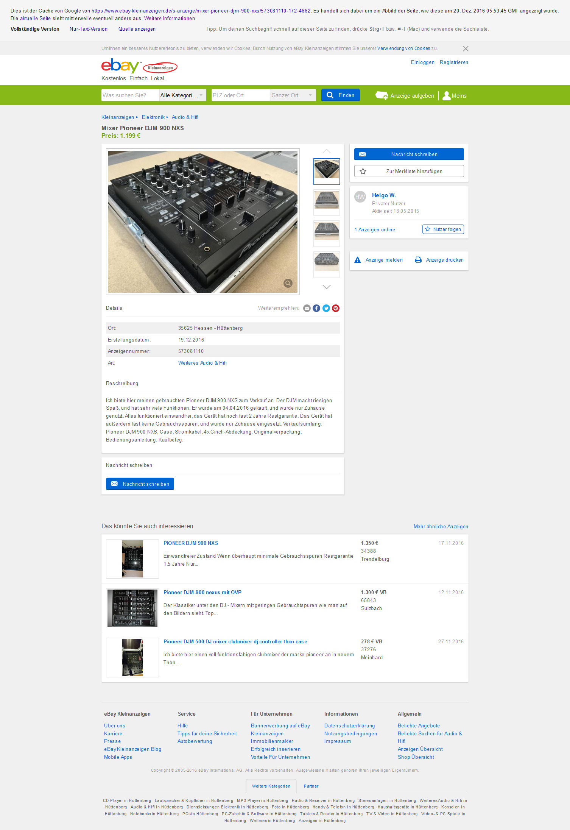The width and height of the screenshot is (570, 830).
Task: Click the main mixer product photo
Action: [x=203, y=222]
